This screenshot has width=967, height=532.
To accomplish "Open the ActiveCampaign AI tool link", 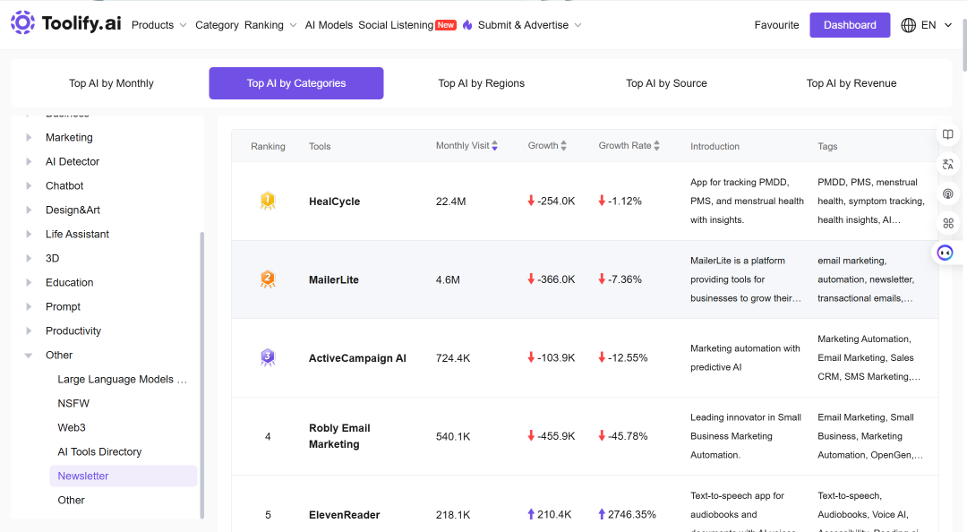I will click(x=357, y=358).
